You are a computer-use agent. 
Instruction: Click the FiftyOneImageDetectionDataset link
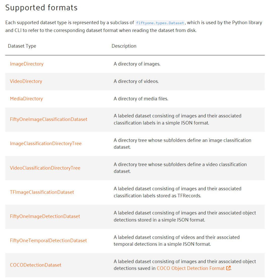pos(45,216)
